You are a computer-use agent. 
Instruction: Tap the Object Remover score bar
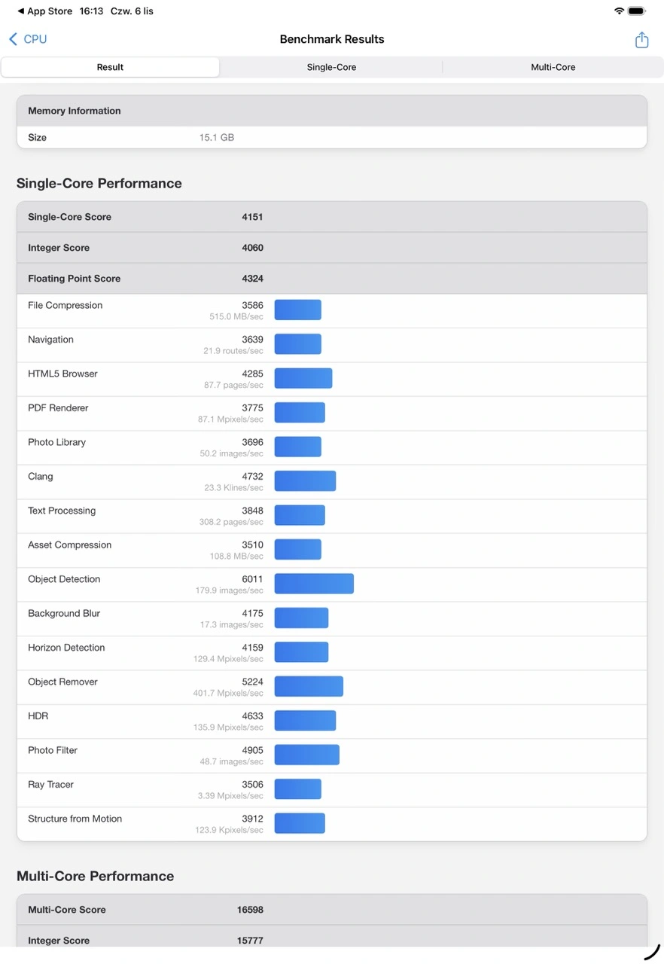click(309, 686)
